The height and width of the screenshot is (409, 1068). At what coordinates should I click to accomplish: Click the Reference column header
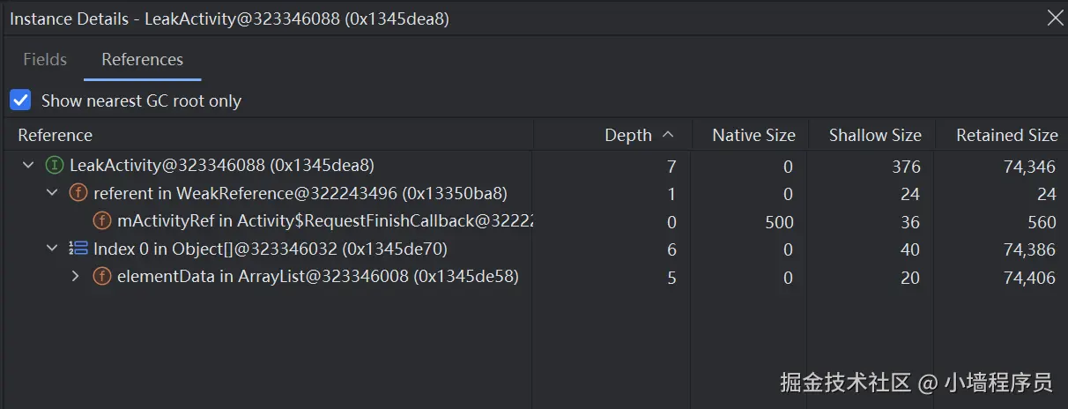click(x=56, y=135)
